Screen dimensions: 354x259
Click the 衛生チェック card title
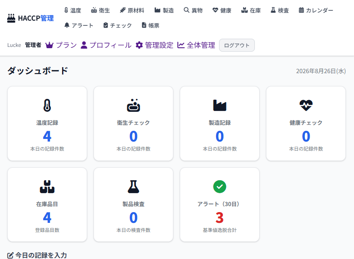point(133,123)
